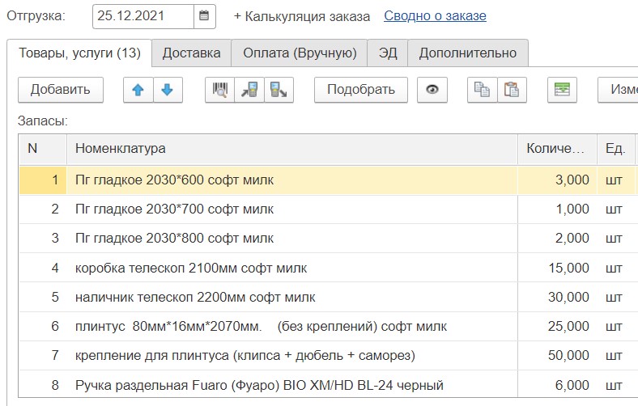Image resolution: width=638 pixels, height=406 pixels.
Task: Click the Подобрать button
Action: [x=361, y=90]
